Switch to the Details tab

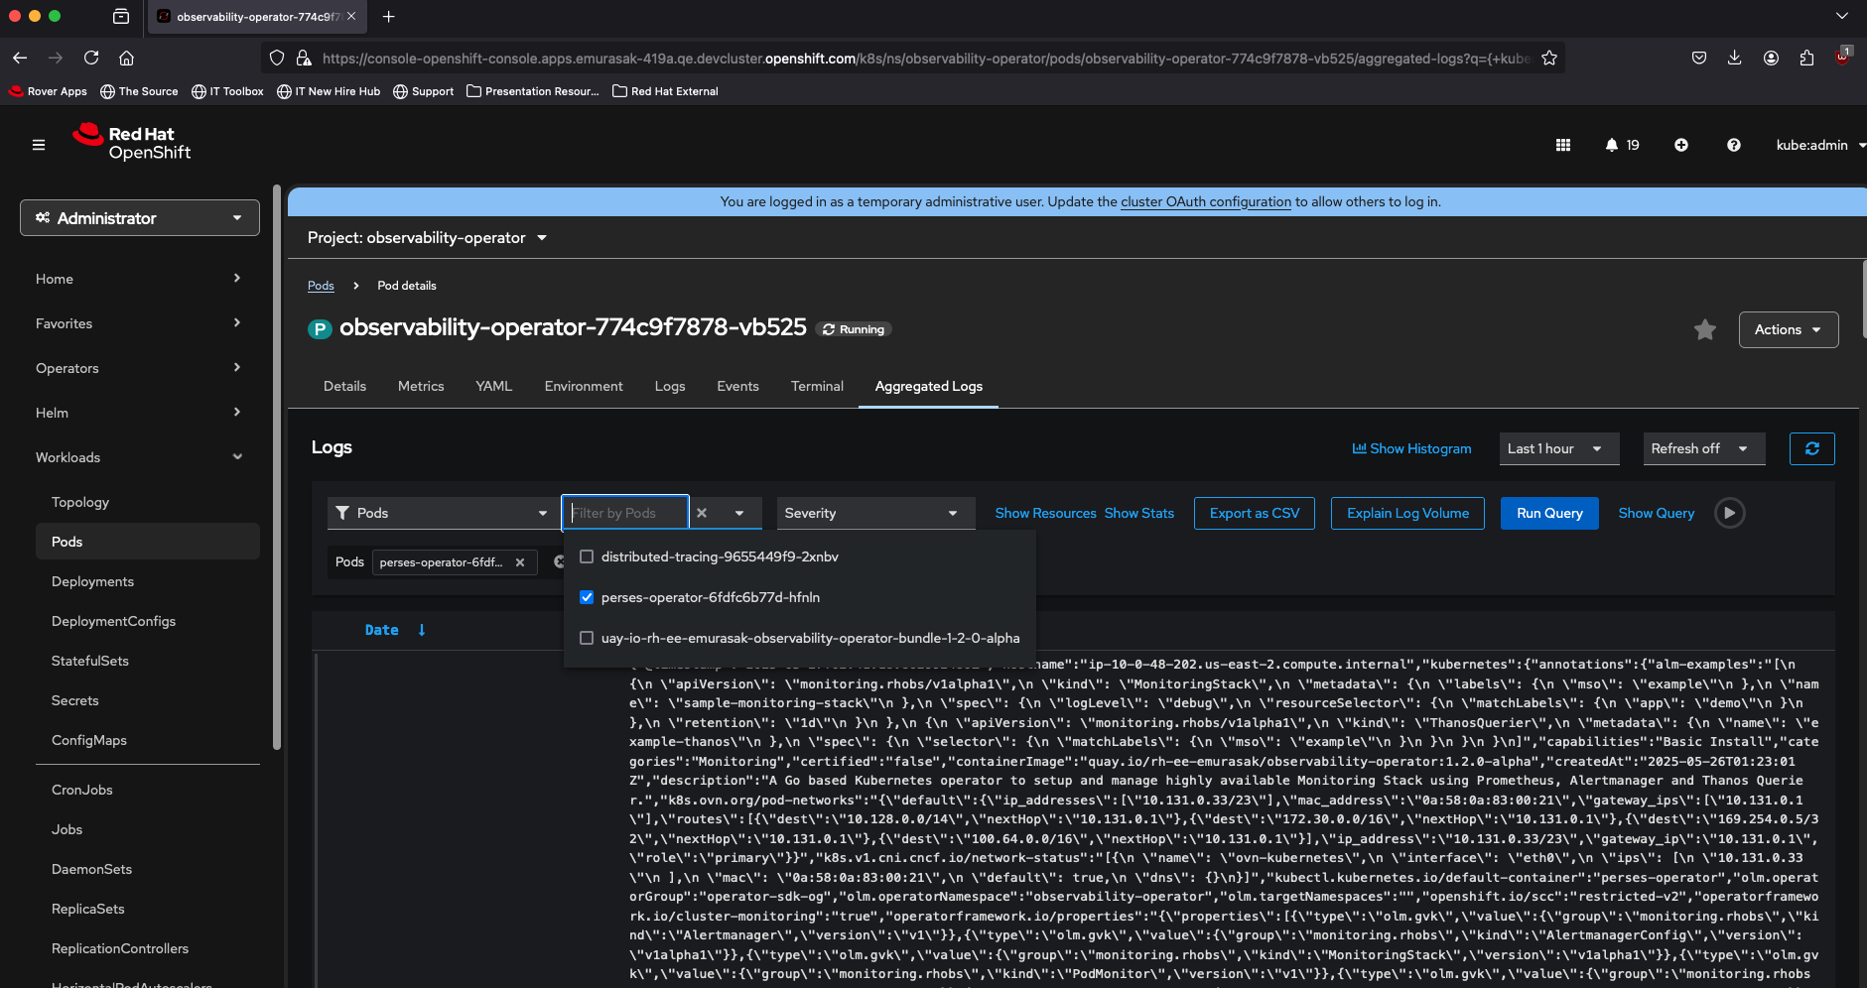click(344, 386)
